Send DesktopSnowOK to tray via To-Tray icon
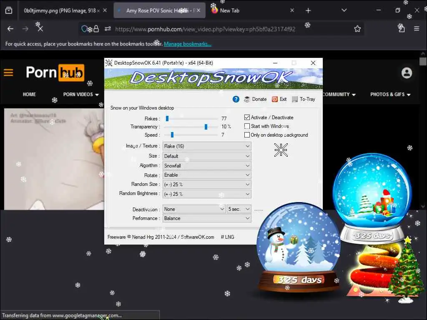This screenshot has height=320, width=427. [x=295, y=99]
